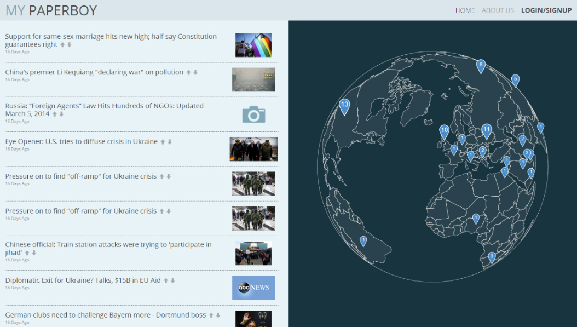Select the map marker labeled 13
Viewport: 577px width, 327px height.
tap(344, 107)
